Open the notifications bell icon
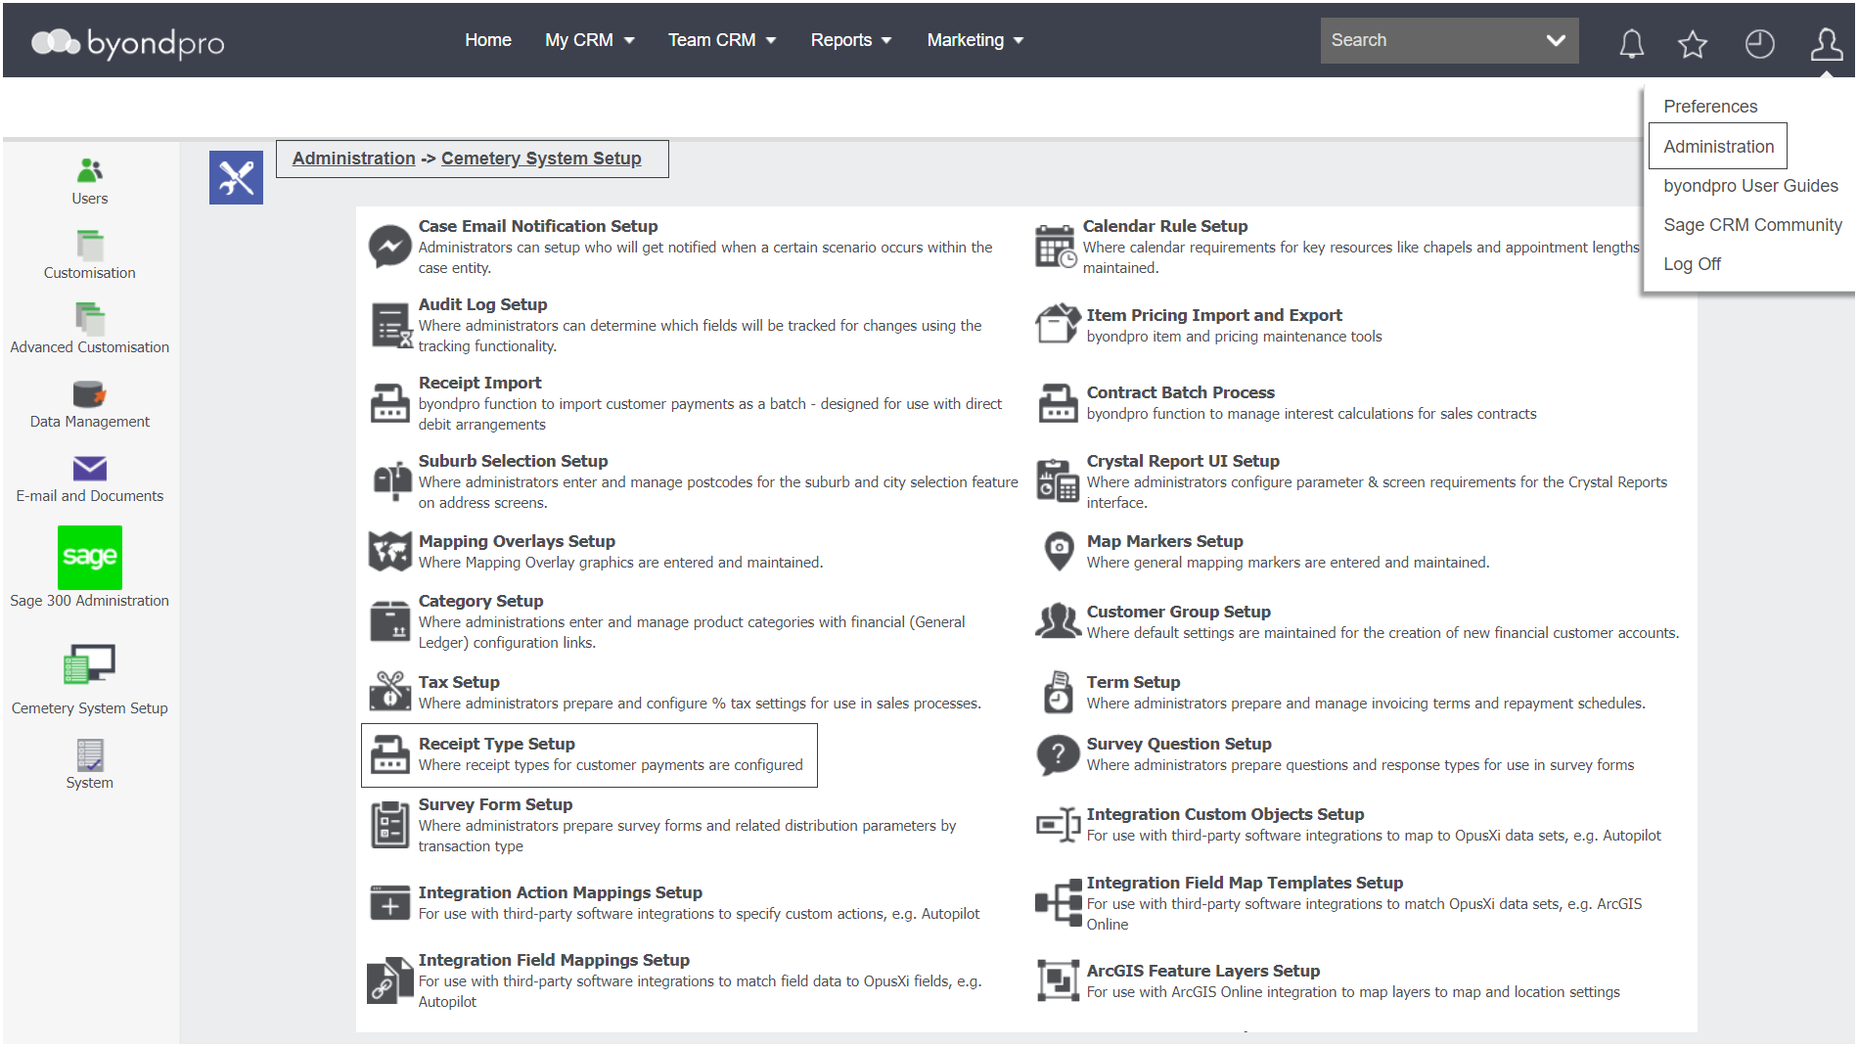This screenshot has width=1858, height=1047. tap(1631, 43)
